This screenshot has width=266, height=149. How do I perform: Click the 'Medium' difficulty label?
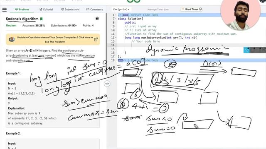11,26
